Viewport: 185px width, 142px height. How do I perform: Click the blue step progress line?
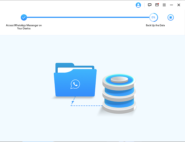(x=88, y=17)
